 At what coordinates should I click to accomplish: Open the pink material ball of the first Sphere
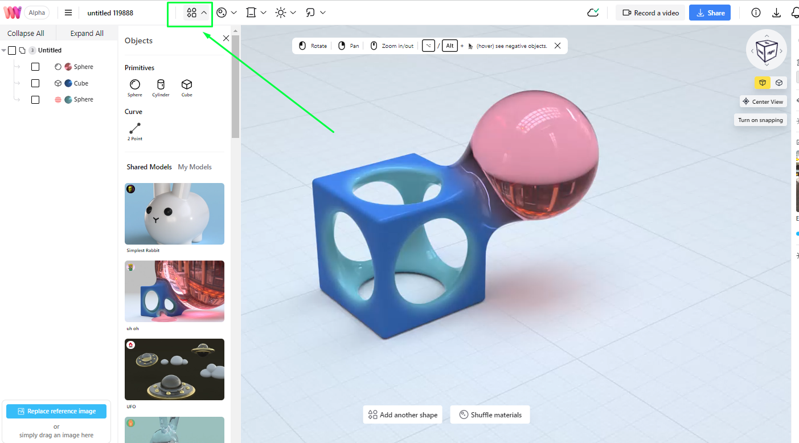coord(68,67)
